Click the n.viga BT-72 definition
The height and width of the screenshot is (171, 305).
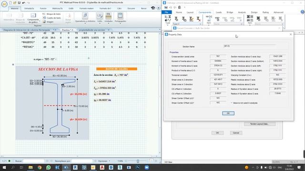click(x=45, y=59)
